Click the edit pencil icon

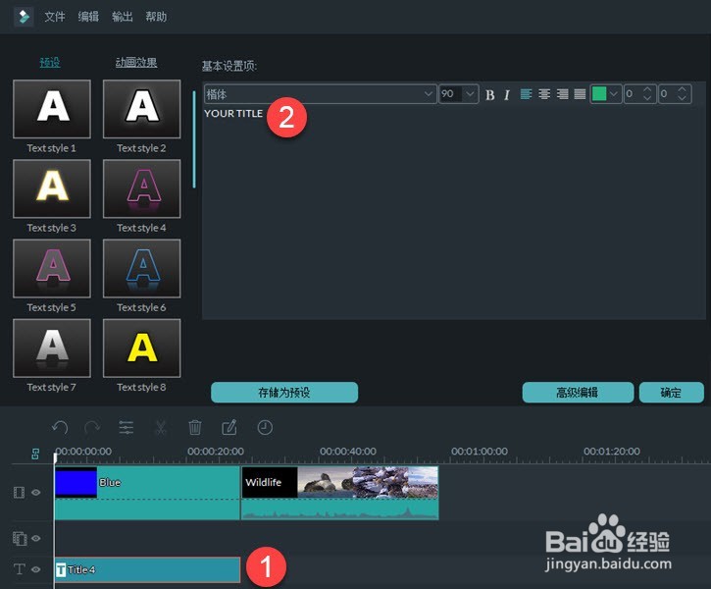(229, 427)
